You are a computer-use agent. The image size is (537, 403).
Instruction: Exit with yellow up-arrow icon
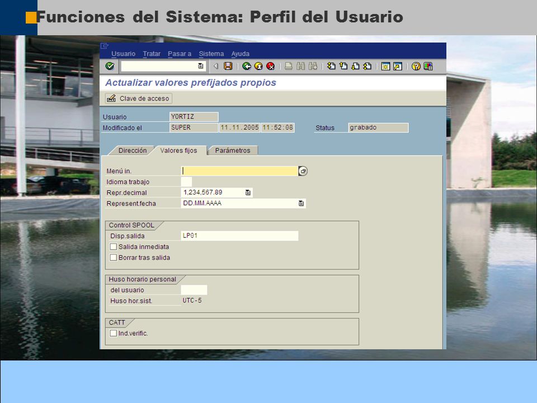tap(258, 66)
